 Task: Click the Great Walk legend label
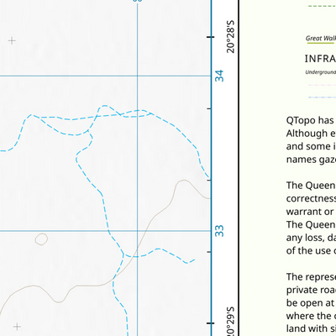click(321, 39)
